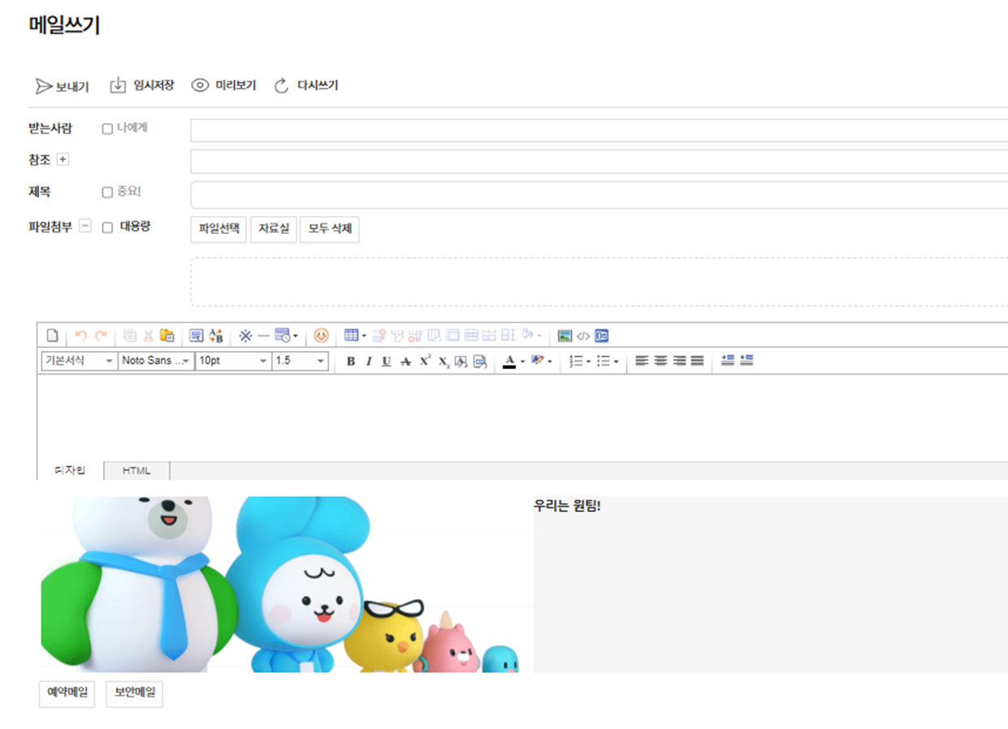Expand the 참조 field with the plus button
1008x729 pixels.
pyautogui.click(x=63, y=160)
